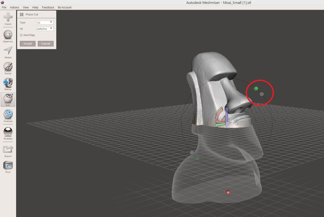Click the green L widget handle
The height and width of the screenshot is (217, 324).
click(256, 89)
